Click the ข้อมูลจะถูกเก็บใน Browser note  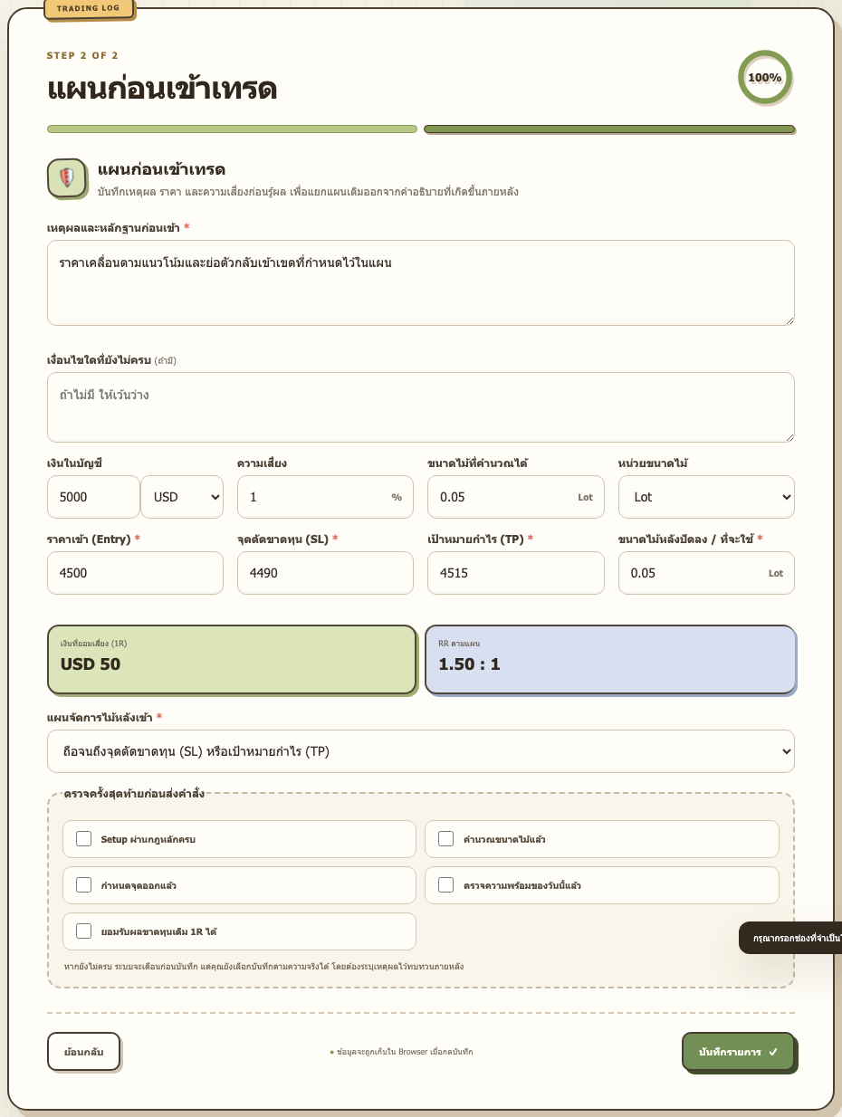coord(401,1052)
